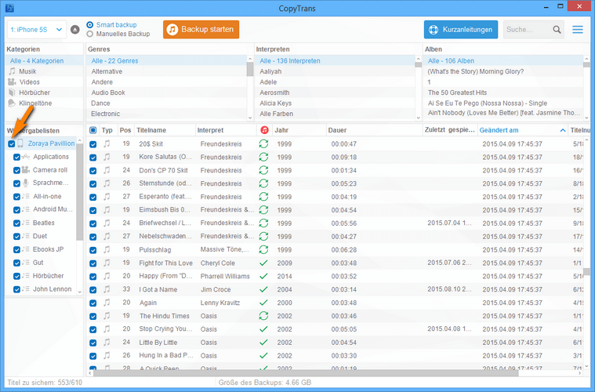Click the horizontal scrollbar of track list

pyautogui.click(x=306, y=373)
